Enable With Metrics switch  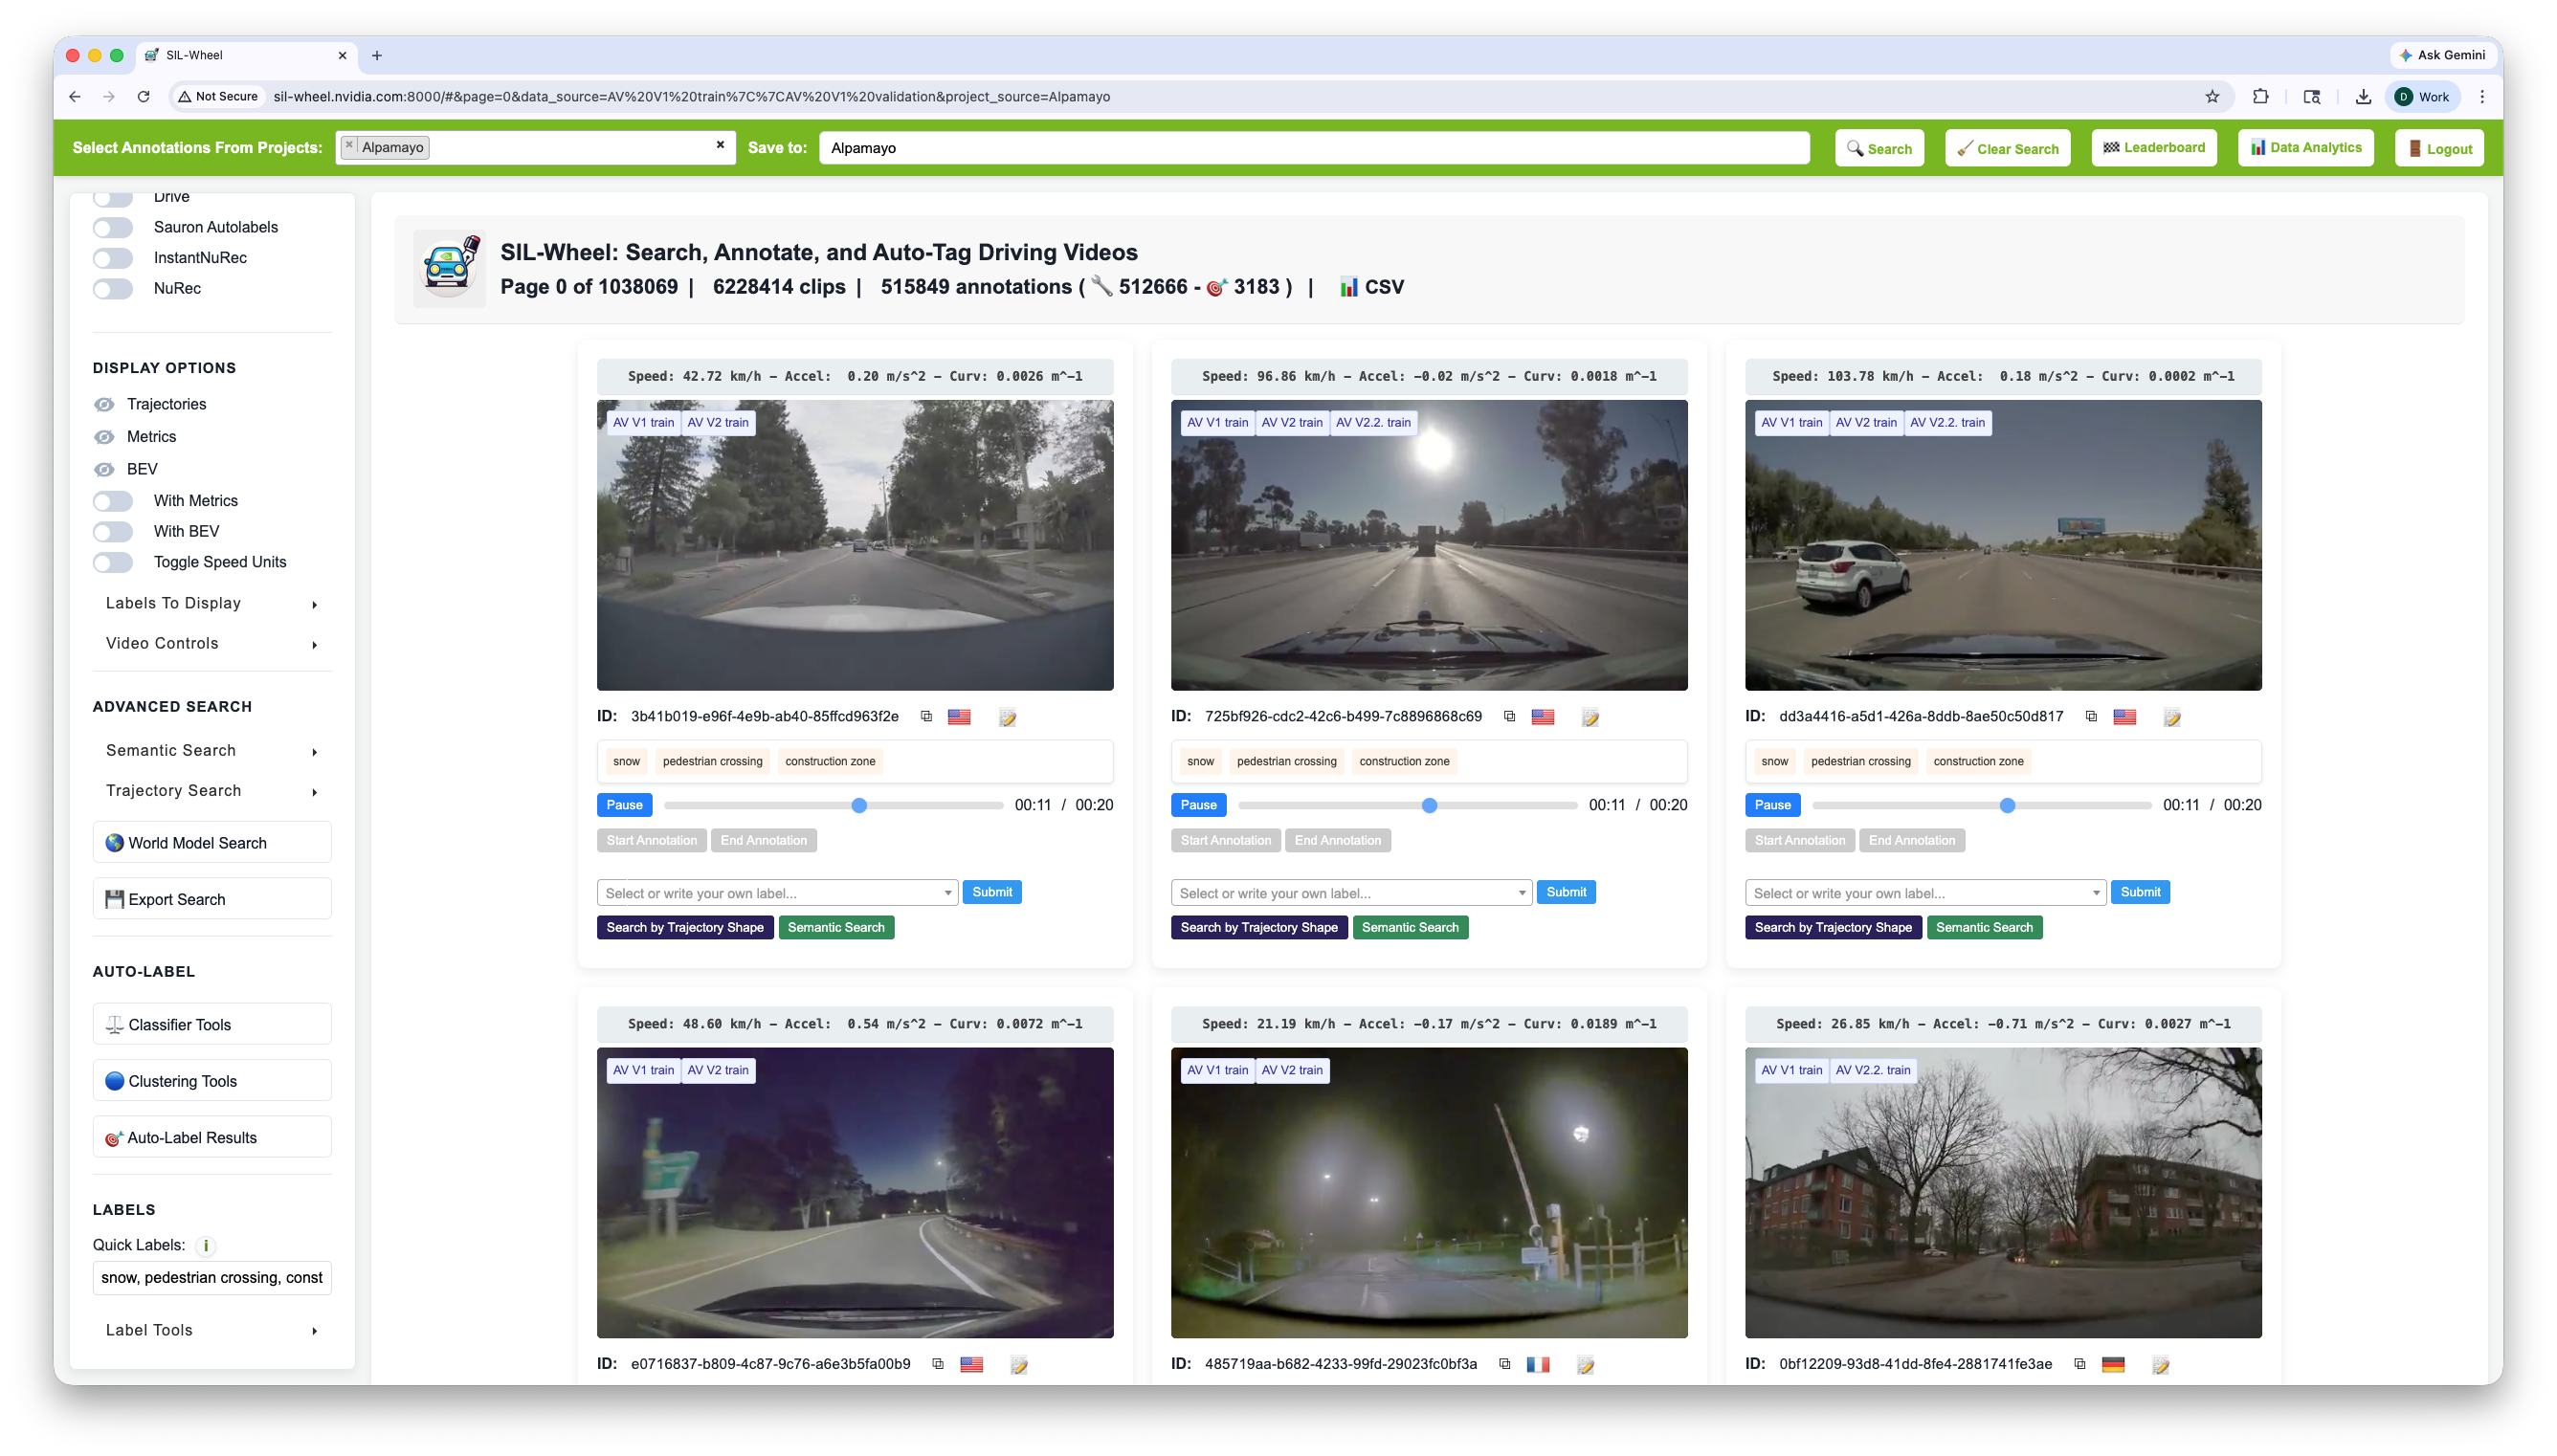(113, 500)
